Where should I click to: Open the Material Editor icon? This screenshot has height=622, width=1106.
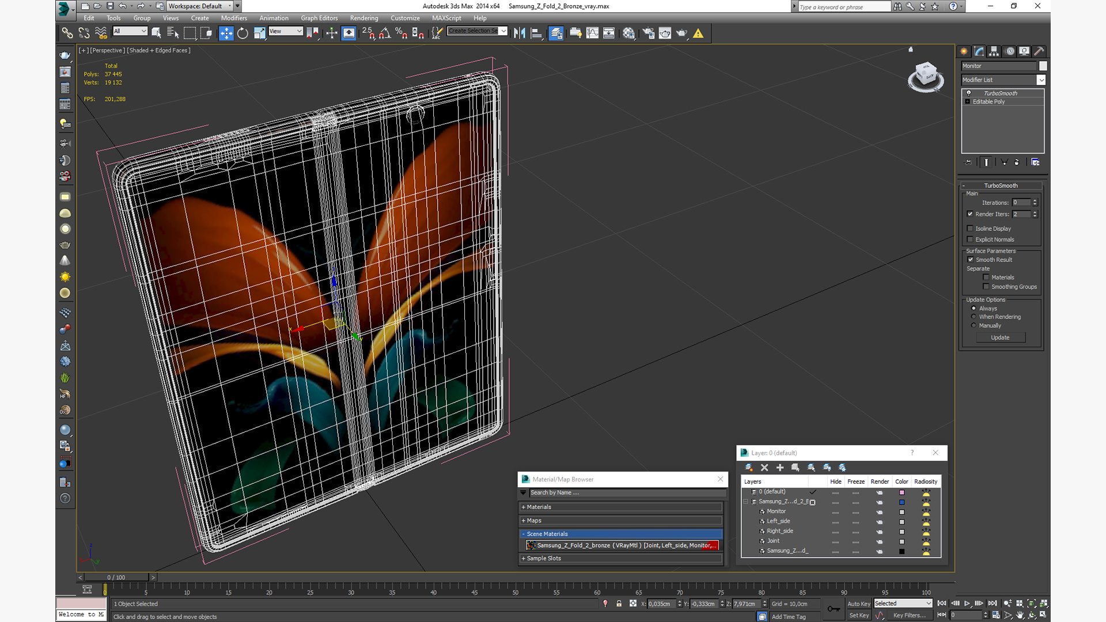point(628,33)
